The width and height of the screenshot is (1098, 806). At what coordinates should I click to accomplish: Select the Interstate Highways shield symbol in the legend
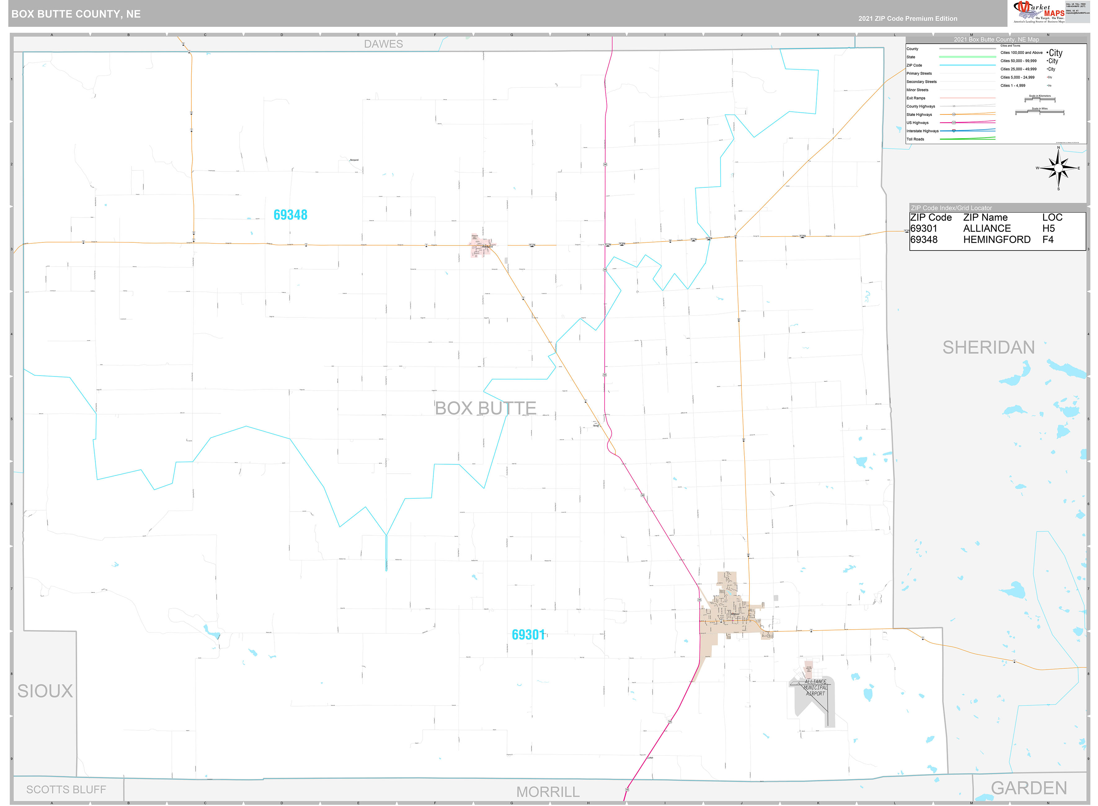954,131
